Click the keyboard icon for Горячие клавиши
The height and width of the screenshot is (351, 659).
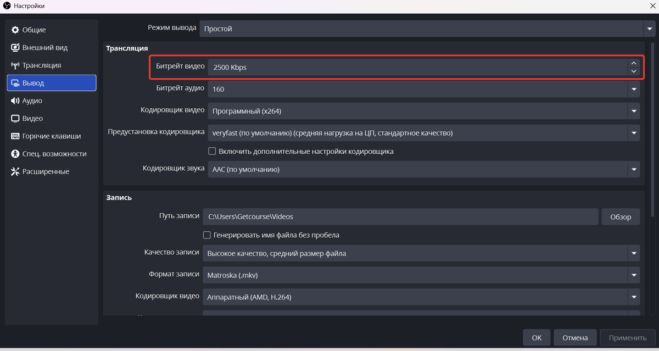(x=15, y=136)
